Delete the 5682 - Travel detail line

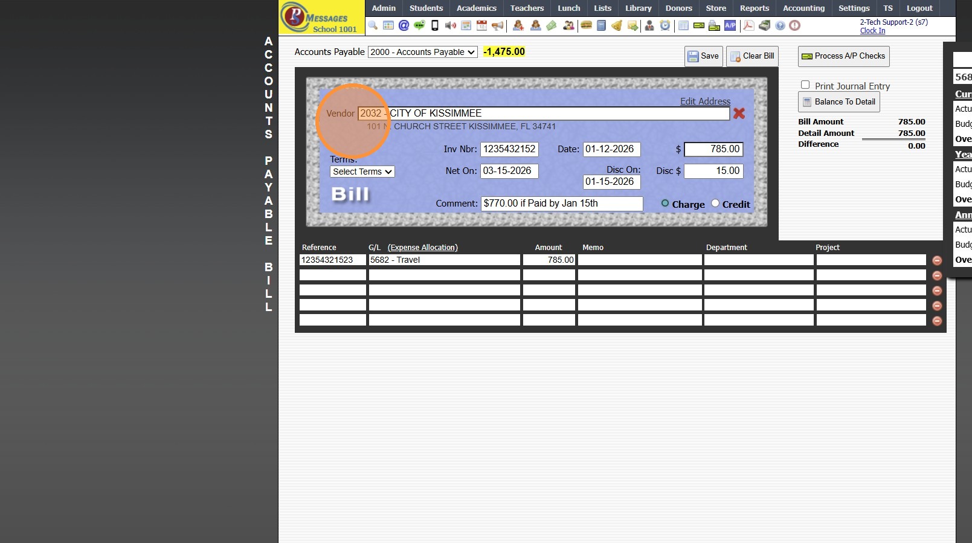937,260
